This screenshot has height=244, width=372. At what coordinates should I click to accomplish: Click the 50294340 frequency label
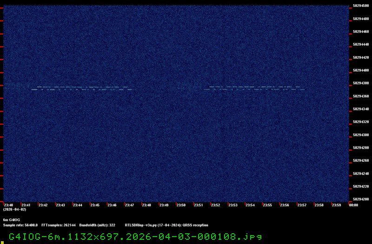click(x=361, y=109)
